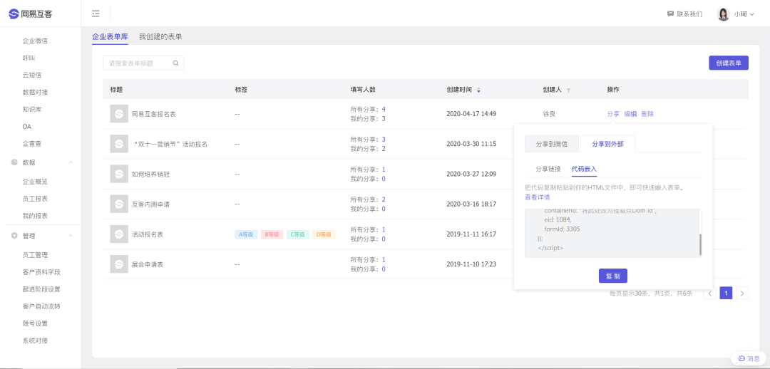Click the 联系我们 chat icon
The width and height of the screenshot is (770, 369).
(670, 14)
